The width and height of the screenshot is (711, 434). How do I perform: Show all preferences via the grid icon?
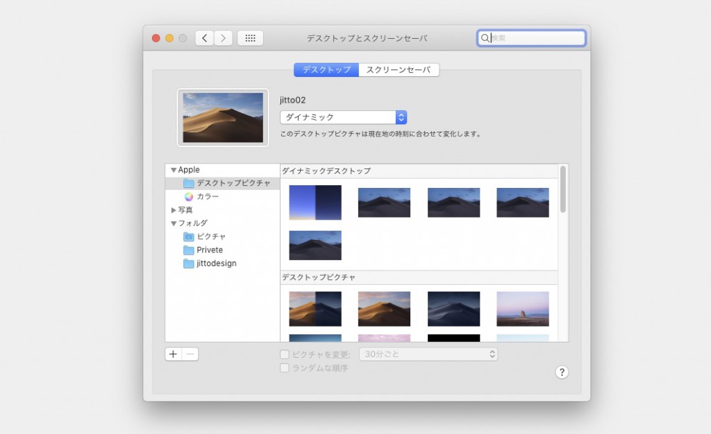pos(250,38)
